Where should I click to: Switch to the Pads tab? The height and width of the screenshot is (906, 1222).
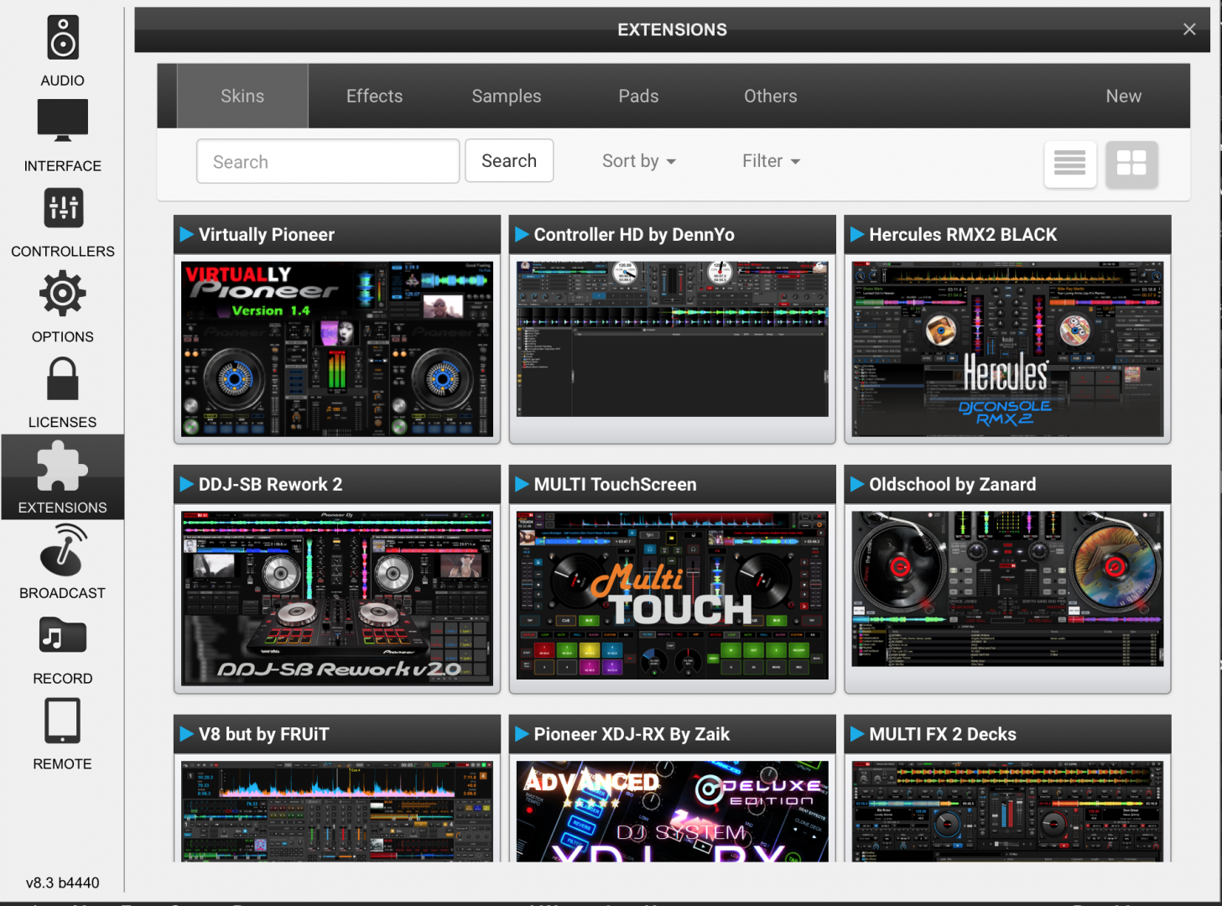pyautogui.click(x=638, y=96)
